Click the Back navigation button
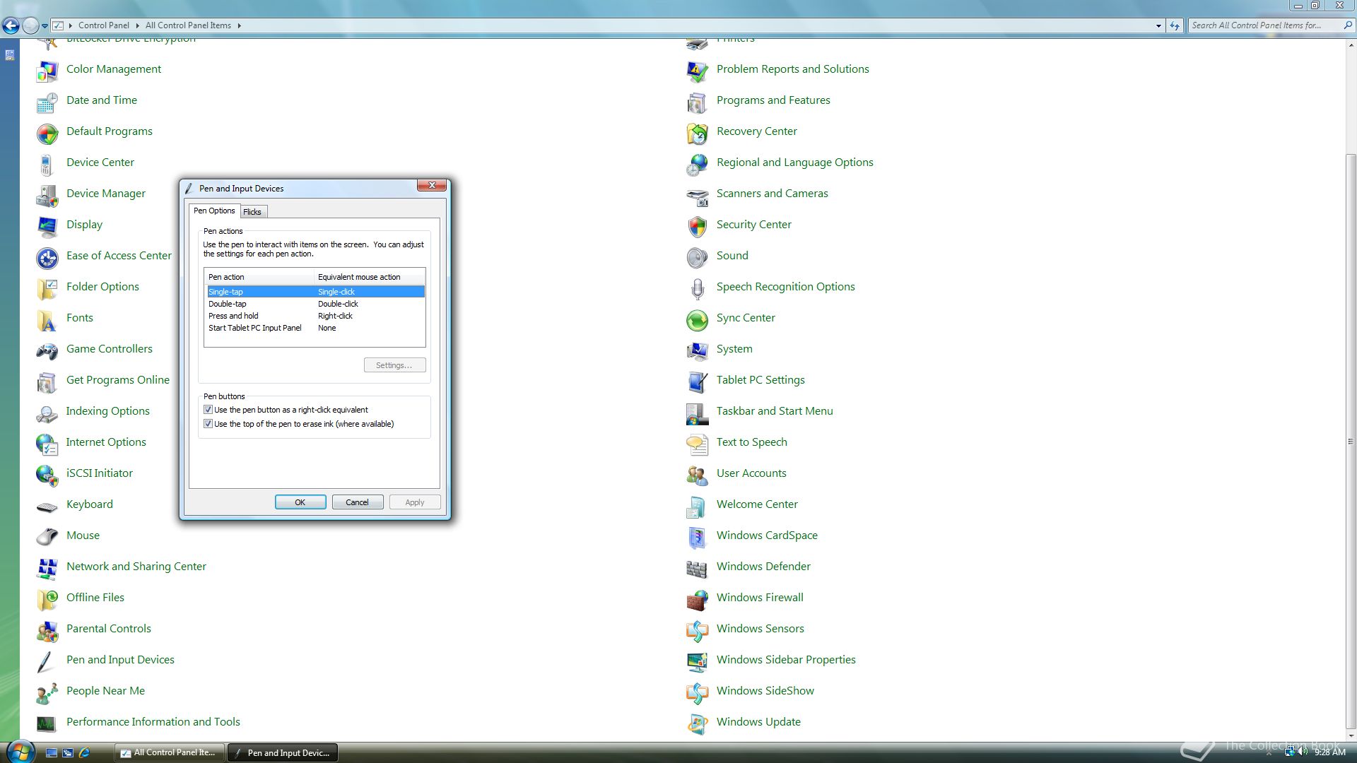The image size is (1357, 763). (x=11, y=26)
